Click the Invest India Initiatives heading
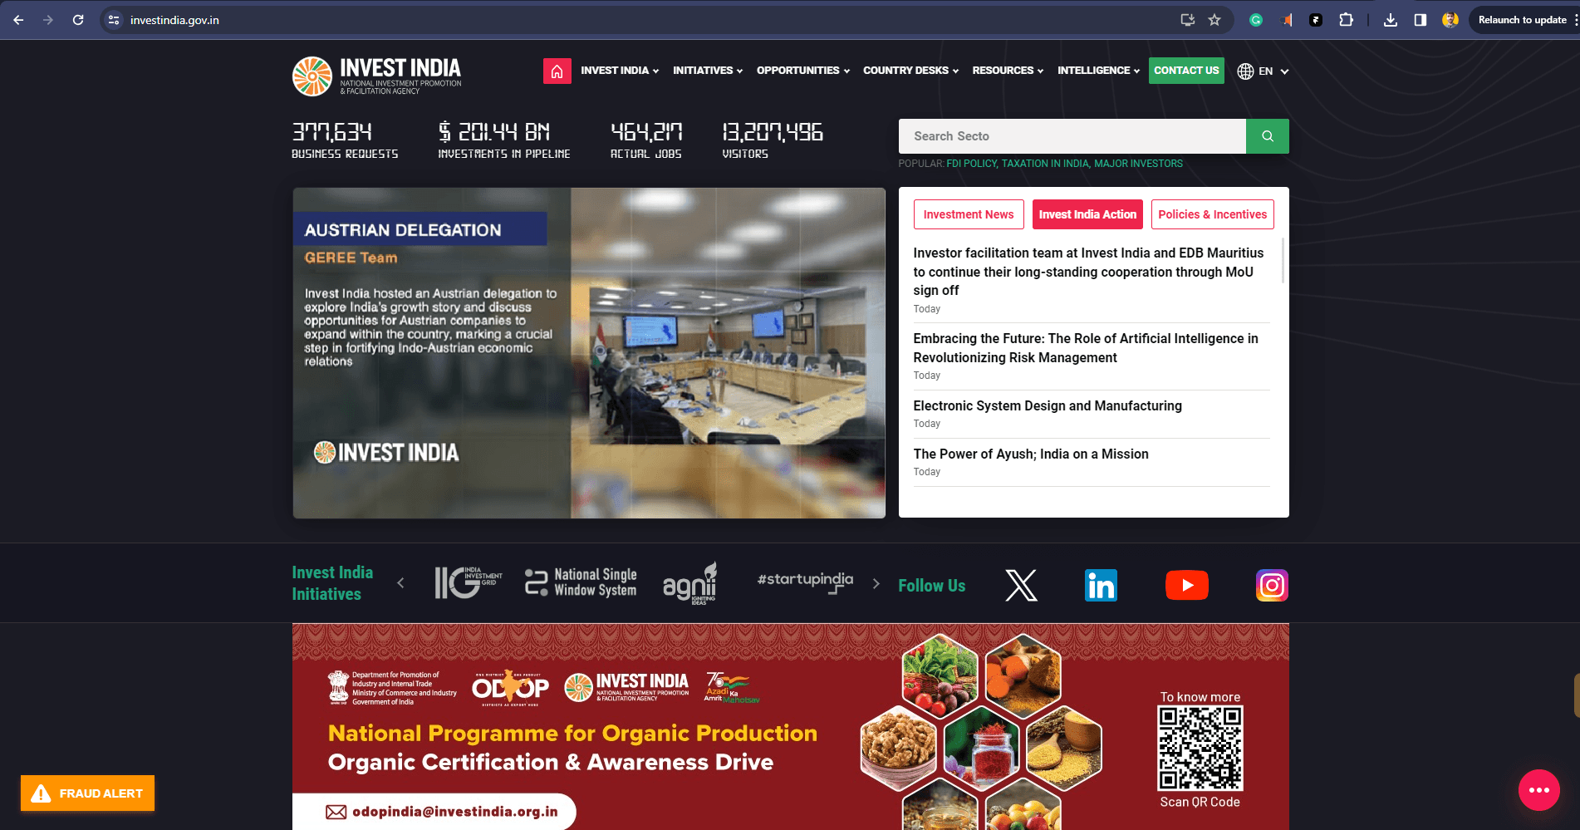This screenshot has height=830, width=1580. (x=332, y=583)
